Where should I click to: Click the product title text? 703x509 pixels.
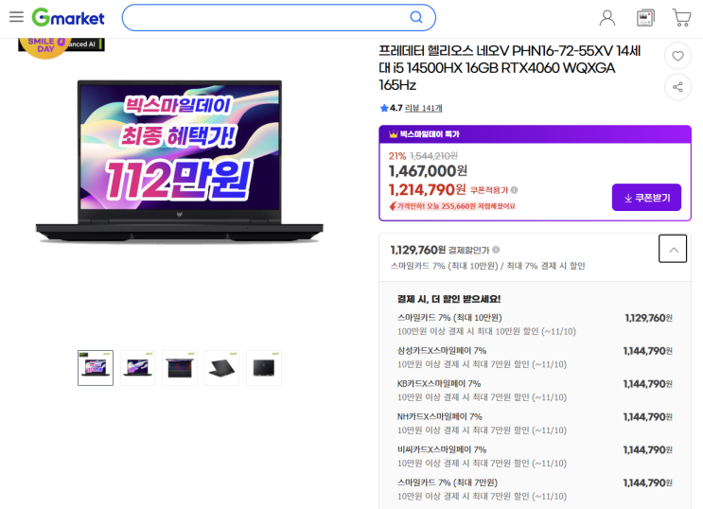tap(510, 68)
